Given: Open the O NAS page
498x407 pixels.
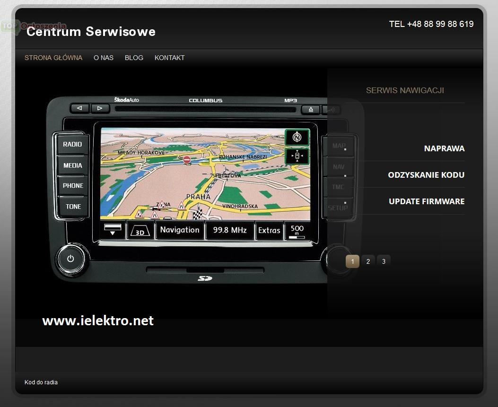Looking at the screenshot, I should (x=104, y=58).
